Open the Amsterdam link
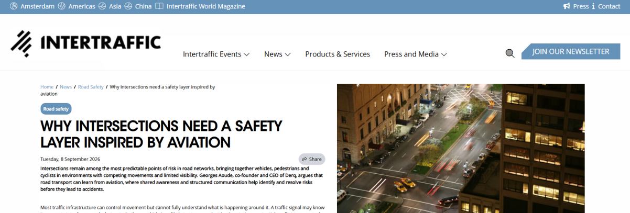This screenshot has width=630, height=213. 37,6
